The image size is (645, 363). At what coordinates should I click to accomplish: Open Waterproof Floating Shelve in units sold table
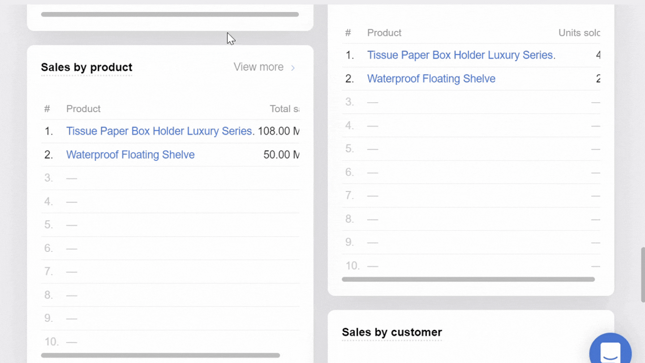point(431,78)
